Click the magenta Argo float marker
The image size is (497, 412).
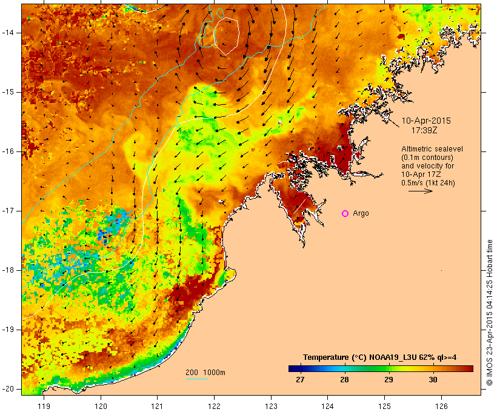(x=345, y=214)
